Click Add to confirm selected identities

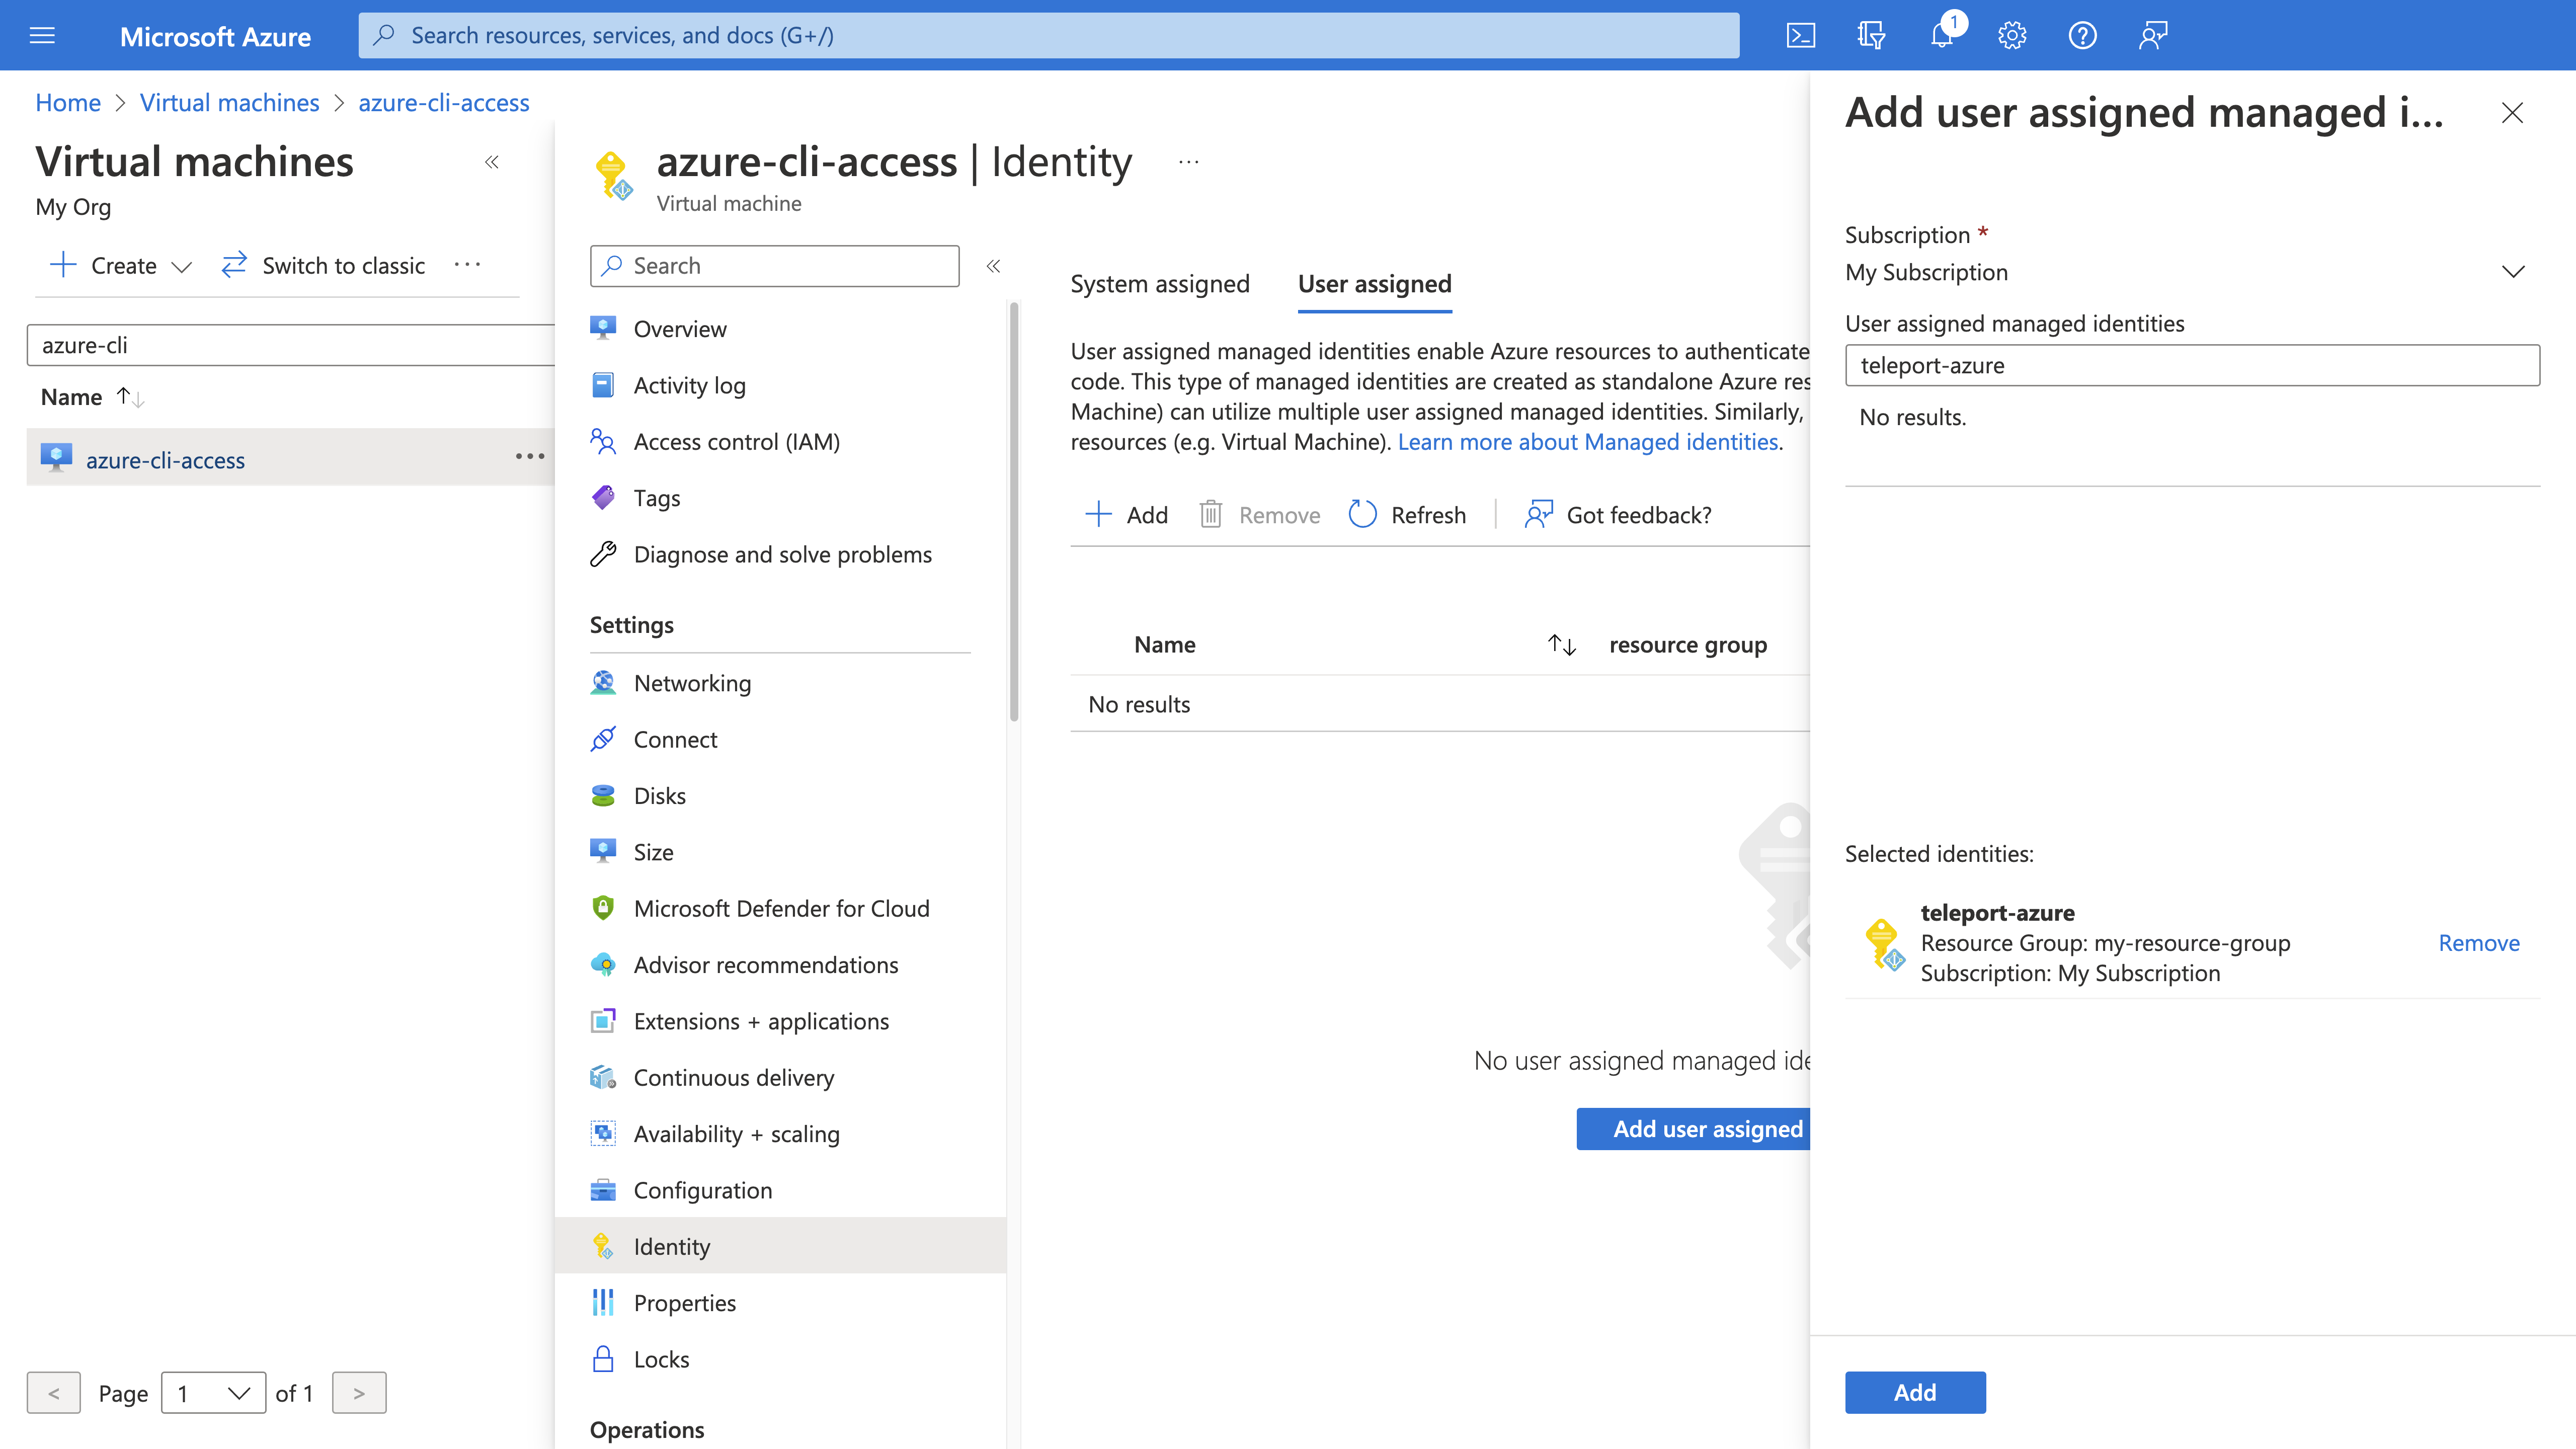[1915, 1392]
